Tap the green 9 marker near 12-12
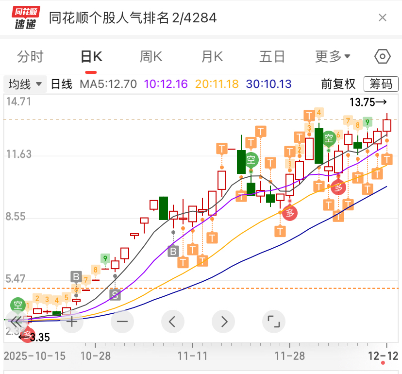402x374 pixels. [x=368, y=122]
